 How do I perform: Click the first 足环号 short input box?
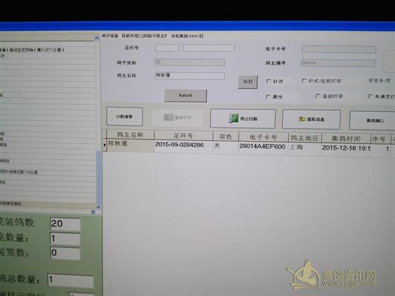pyautogui.click(x=167, y=48)
